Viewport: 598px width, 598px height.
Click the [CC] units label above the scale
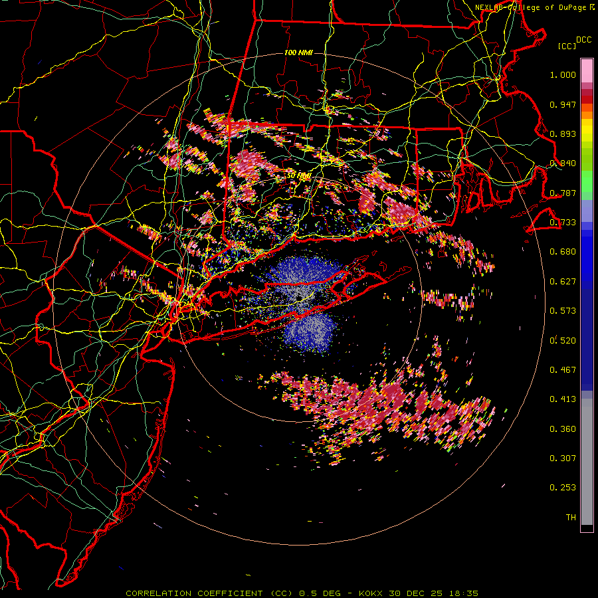point(567,46)
